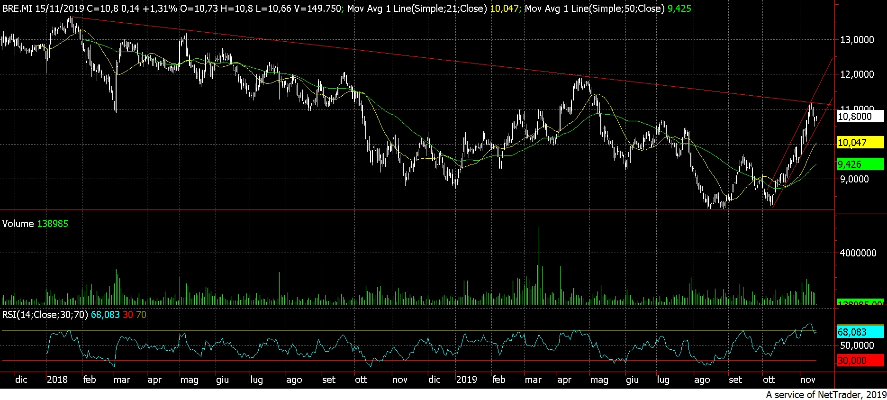
Task: Click the cyan 68,083 RSI value tag
Action: pos(860,332)
